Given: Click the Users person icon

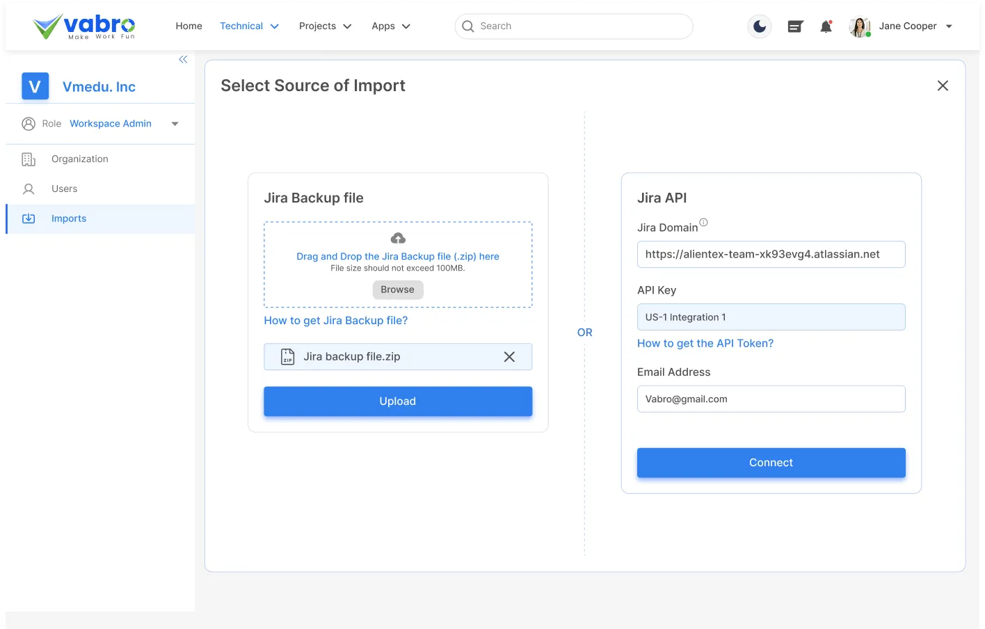Looking at the screenshot, I should pyautogui.click(x=29, y=189).
